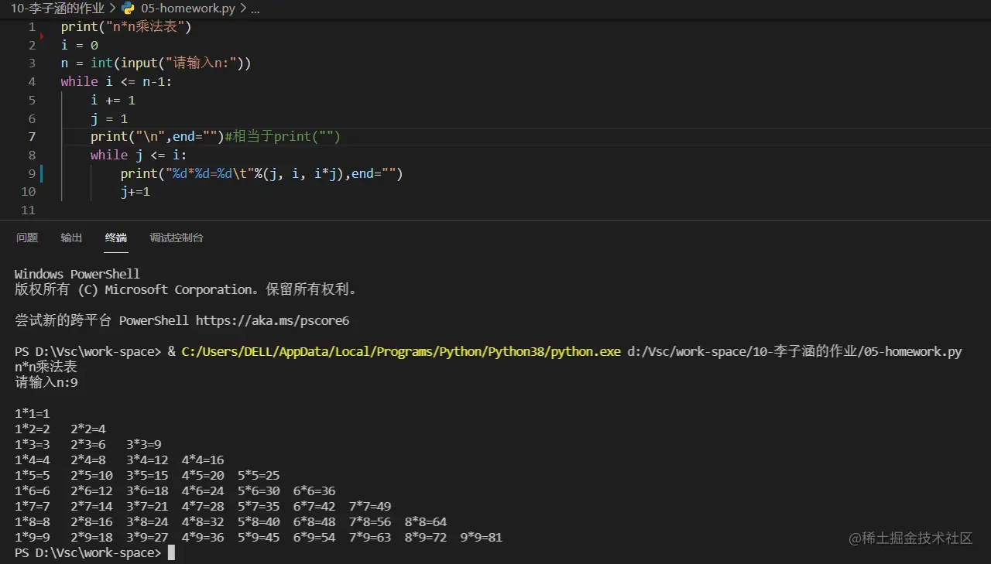The image size is (991, 564).
Task: Click the print("\n",end="") statement
Action: 157,137
